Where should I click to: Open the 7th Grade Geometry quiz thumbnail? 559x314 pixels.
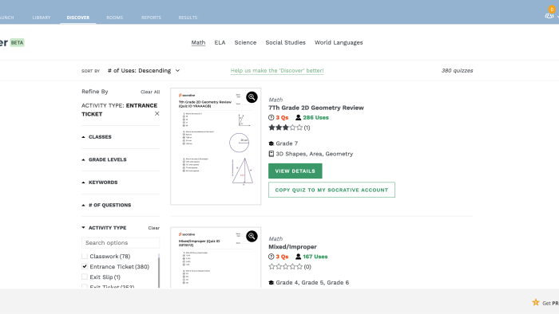pos(216,146)
